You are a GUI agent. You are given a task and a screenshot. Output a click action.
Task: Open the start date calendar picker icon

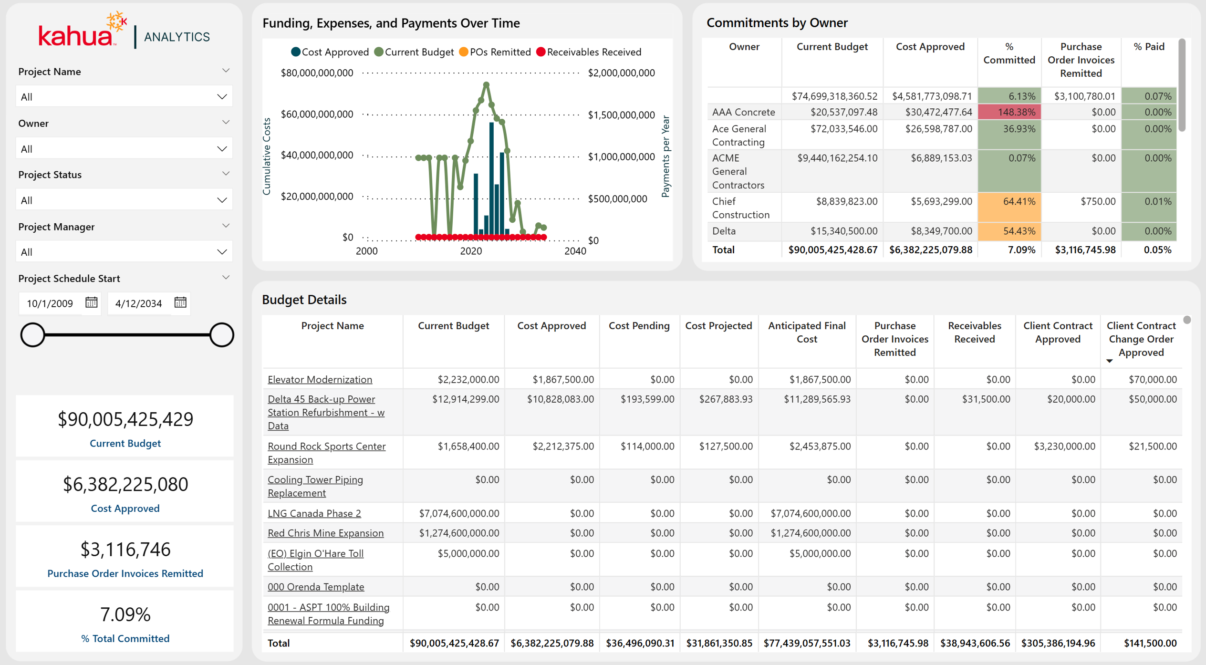pos(91,302)
